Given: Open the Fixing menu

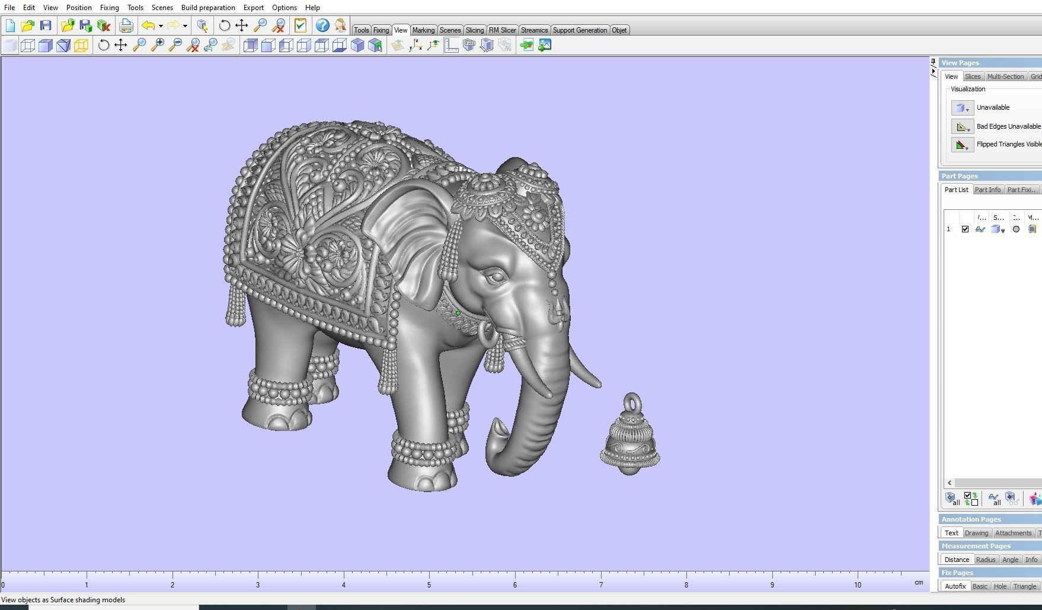Looking at the screenshot, I should [x=109, y=8].
